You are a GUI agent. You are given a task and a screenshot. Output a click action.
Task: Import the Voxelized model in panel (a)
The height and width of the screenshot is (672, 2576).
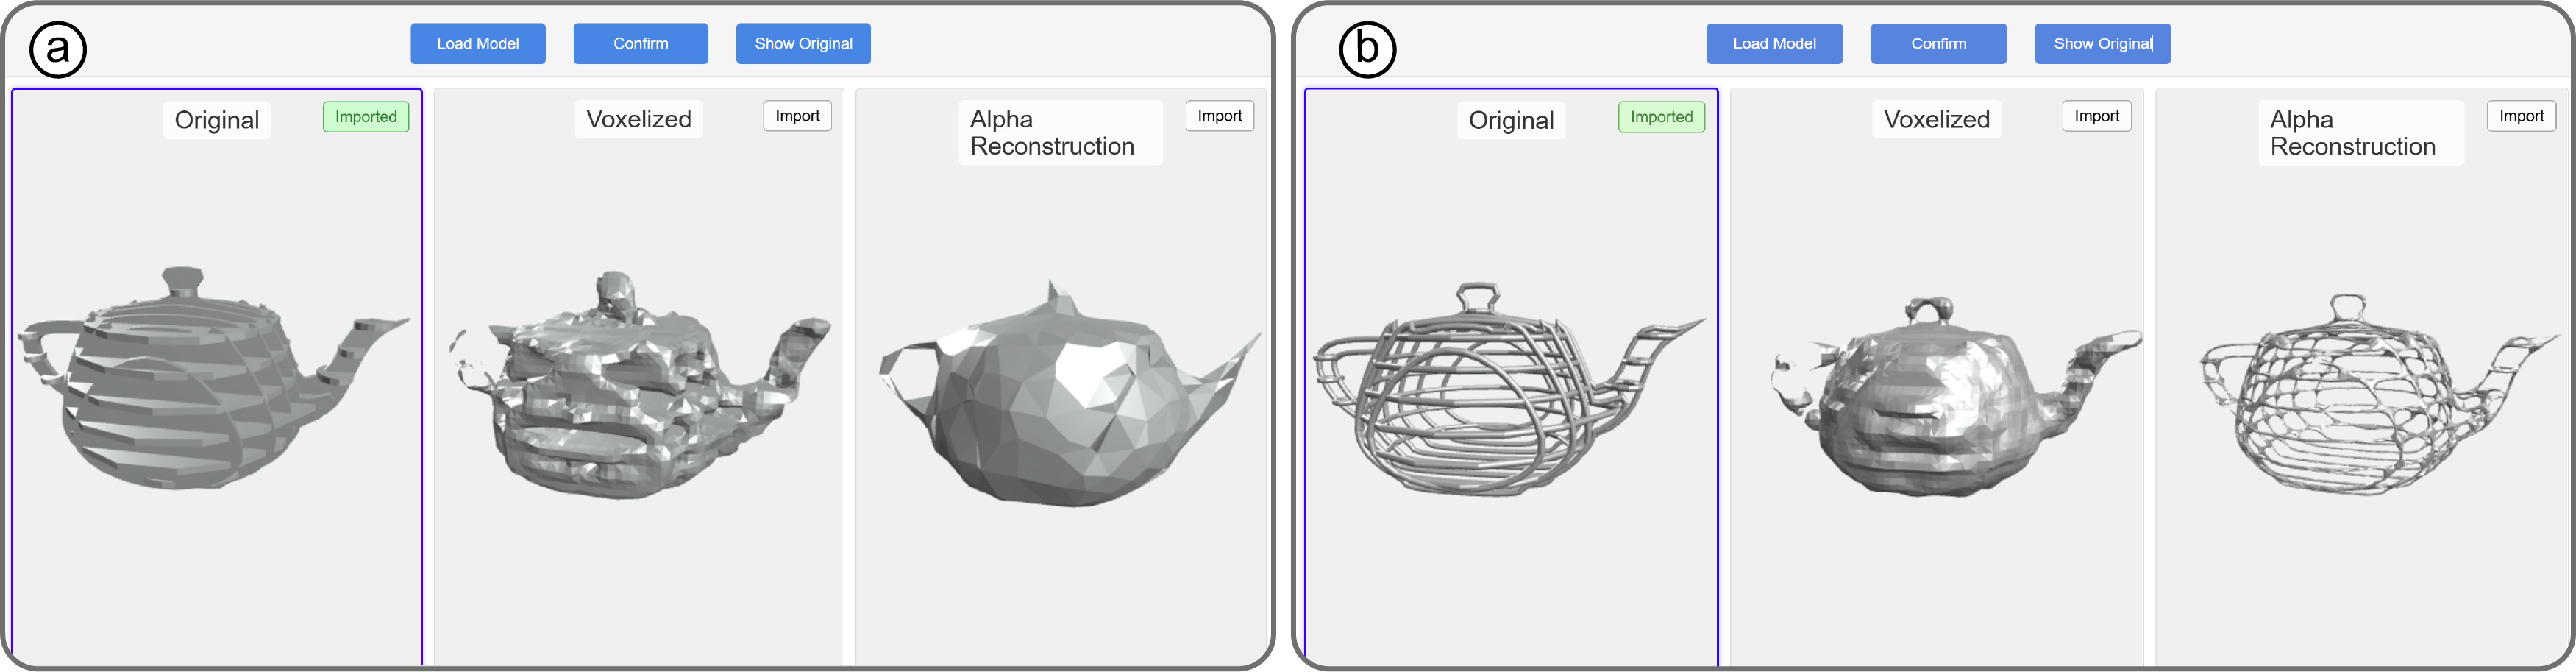click(797, 116)
